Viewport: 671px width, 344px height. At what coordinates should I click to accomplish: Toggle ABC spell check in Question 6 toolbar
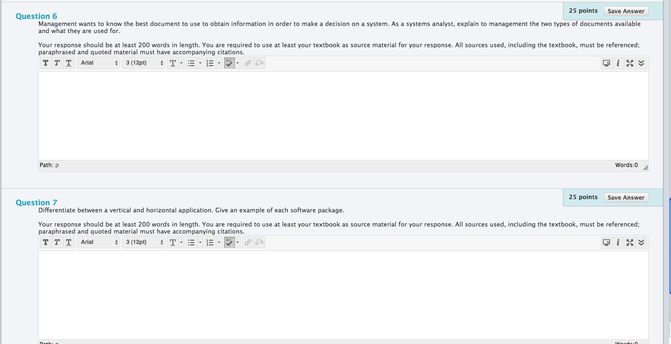229,63
